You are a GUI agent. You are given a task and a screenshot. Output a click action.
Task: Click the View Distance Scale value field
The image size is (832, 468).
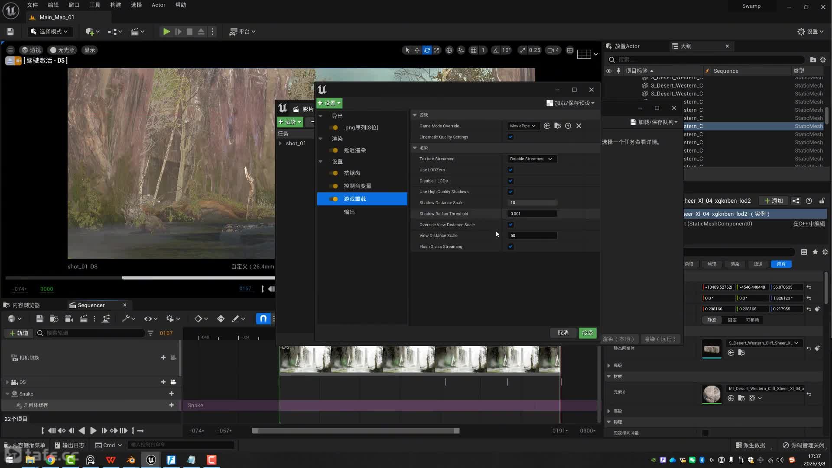[532, 236]
